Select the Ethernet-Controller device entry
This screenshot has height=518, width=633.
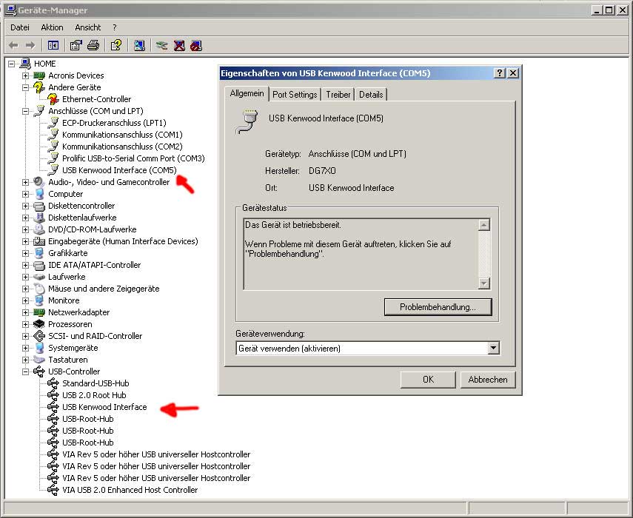tap(96, 99)
